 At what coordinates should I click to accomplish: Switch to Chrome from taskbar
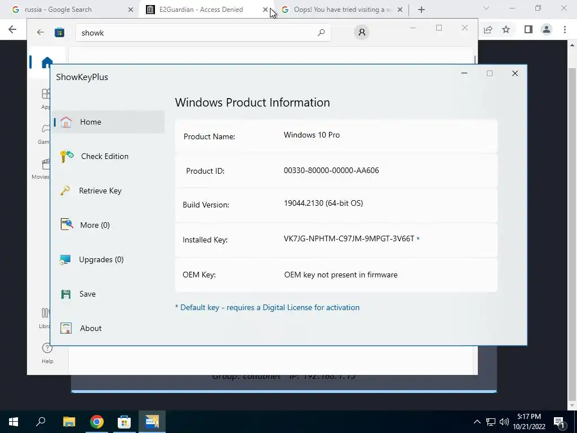97,422
